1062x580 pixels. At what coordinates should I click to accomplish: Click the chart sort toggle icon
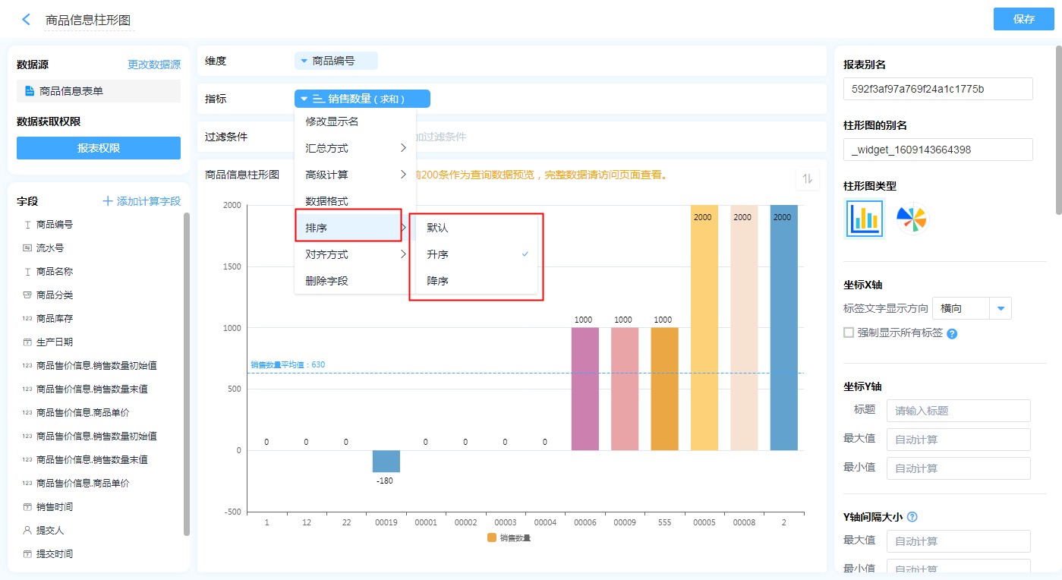pos(808,178)
